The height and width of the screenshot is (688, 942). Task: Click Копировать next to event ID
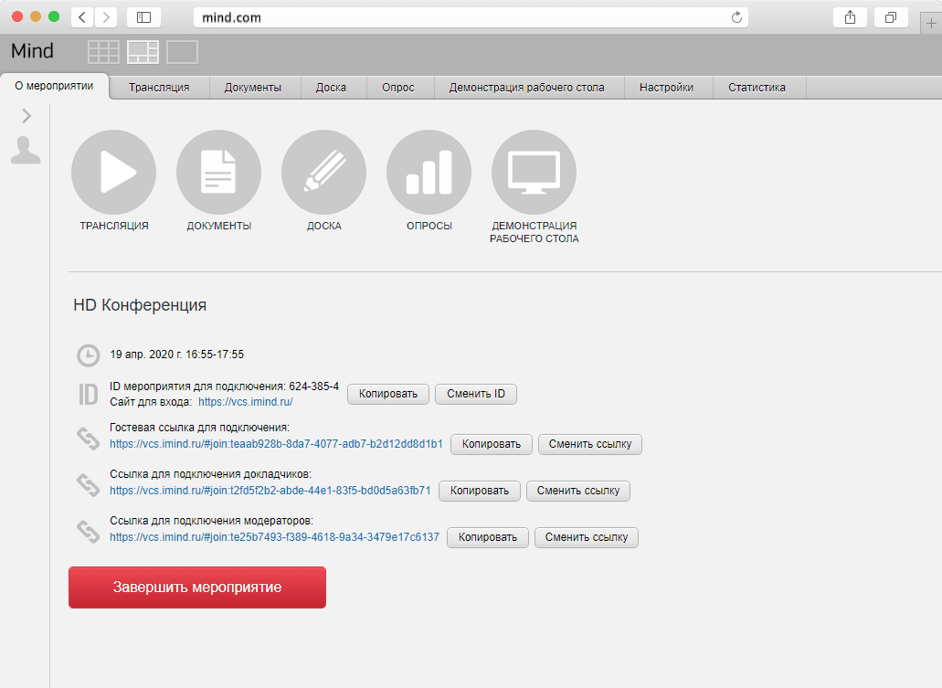(388, 394)
